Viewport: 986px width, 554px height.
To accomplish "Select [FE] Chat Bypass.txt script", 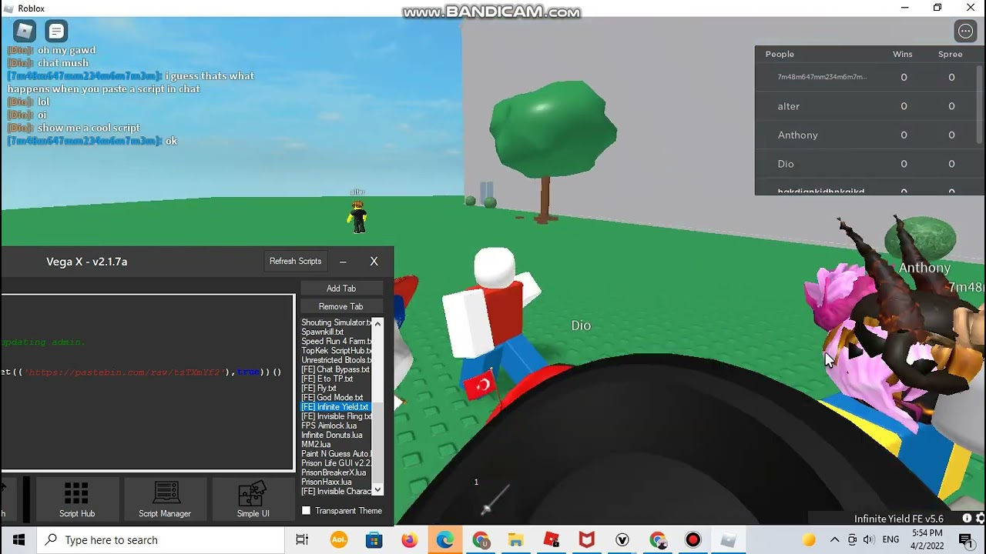I will point(336,369).
